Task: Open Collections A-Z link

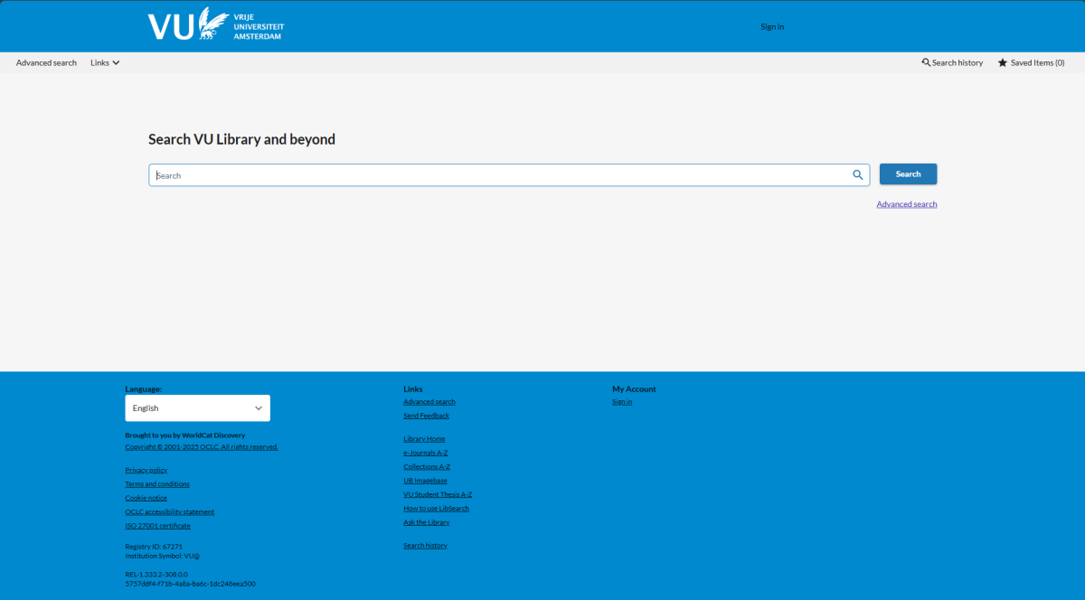Action: point(426,467)
